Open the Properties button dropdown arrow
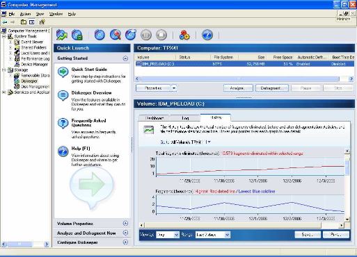This screenshot has width=357, height=257. pos(174,88)
